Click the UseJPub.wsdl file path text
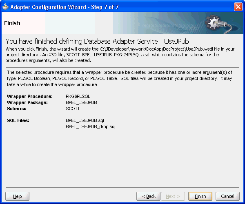This screenshot has width=245, height=204. click(156, 49)
